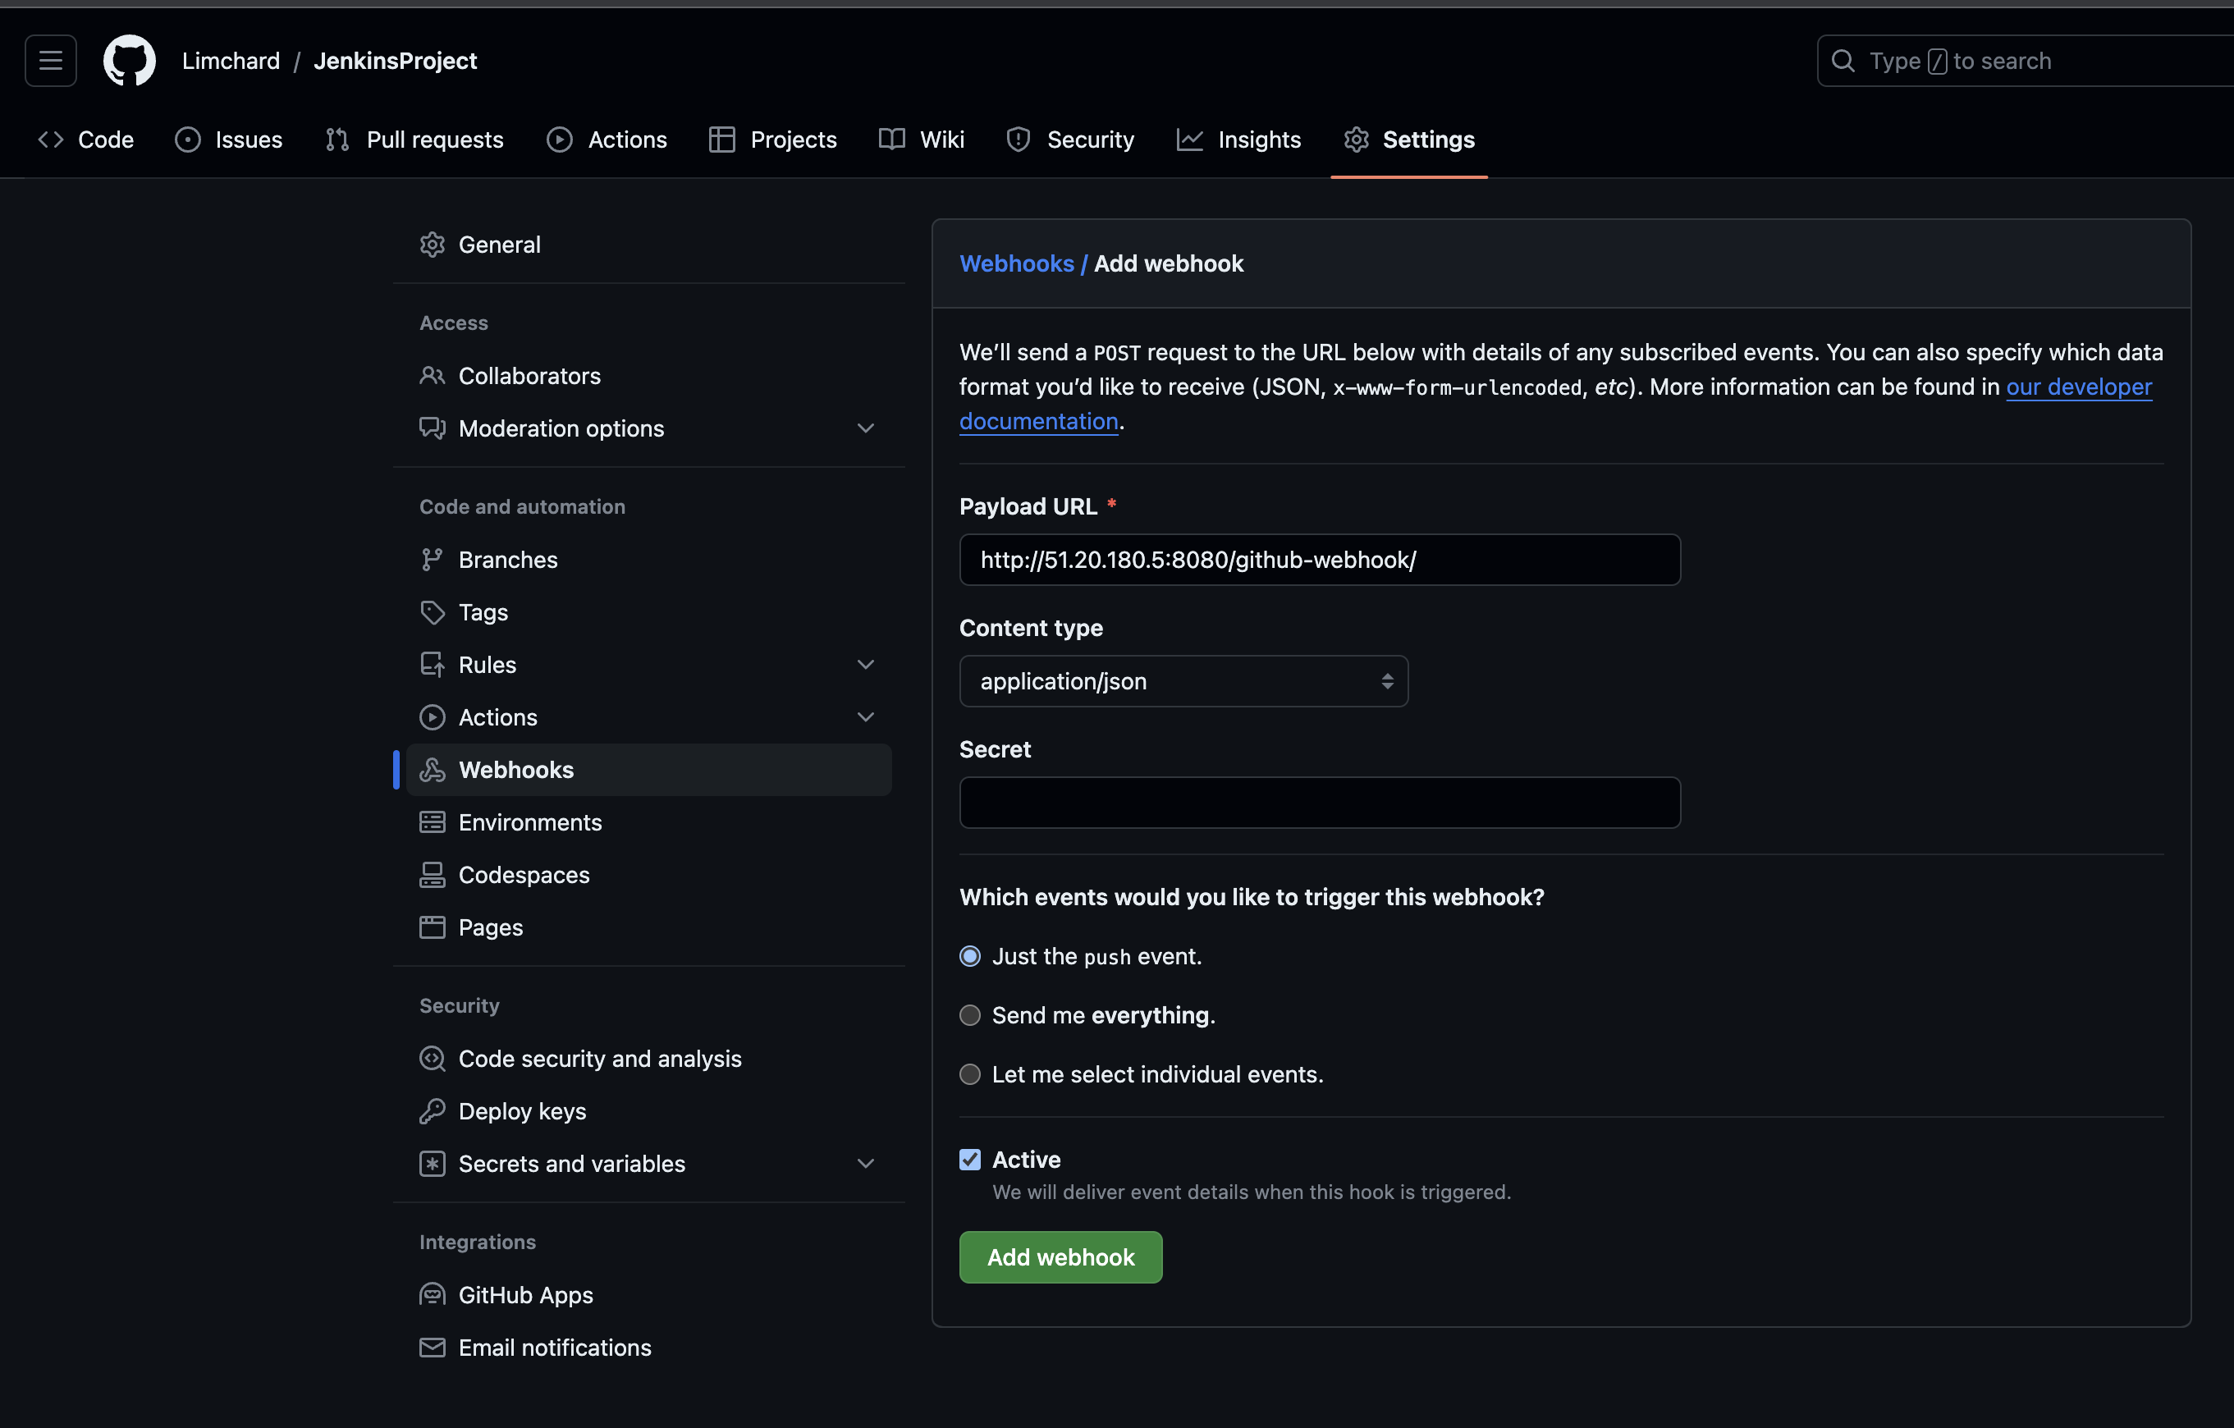Click into the Secret input field
Image resolution: width=2234 pixels, height=1428 pixels.
coord(1319,803)
